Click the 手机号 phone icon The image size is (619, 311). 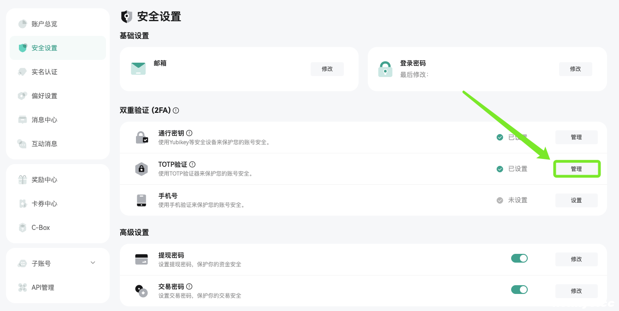point(141,200)
